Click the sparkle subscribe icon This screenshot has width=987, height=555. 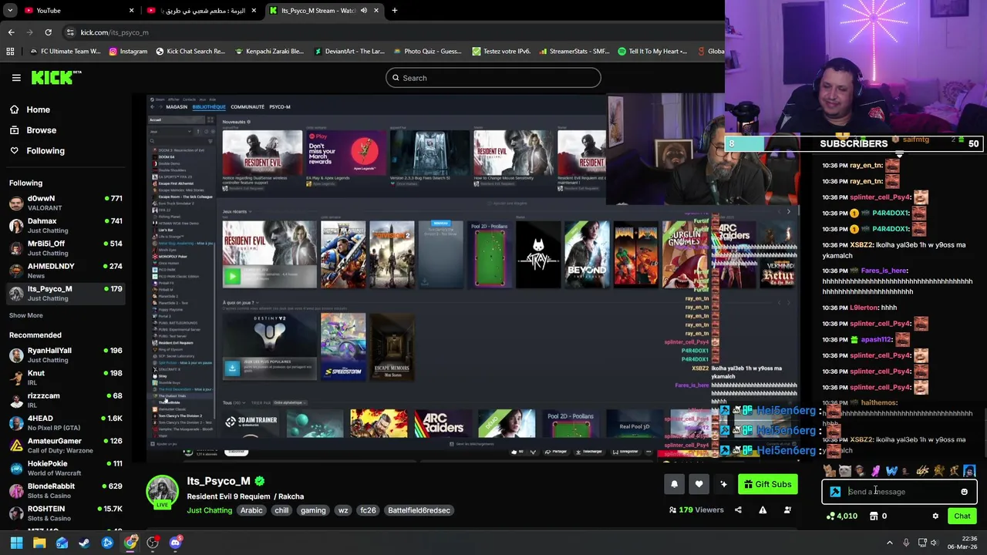pos(723,484)
